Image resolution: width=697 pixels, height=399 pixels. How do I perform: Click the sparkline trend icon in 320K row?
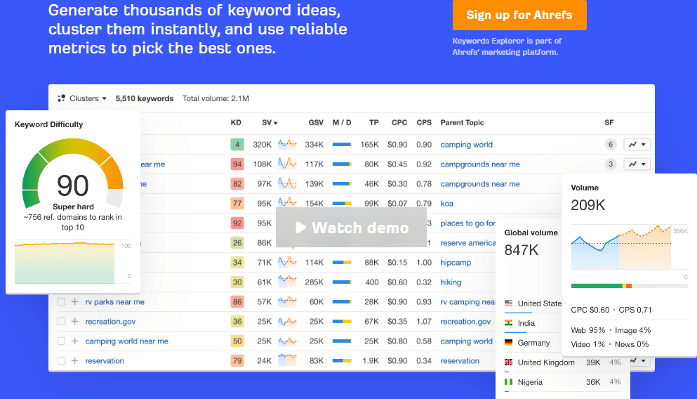click(287, 144)
